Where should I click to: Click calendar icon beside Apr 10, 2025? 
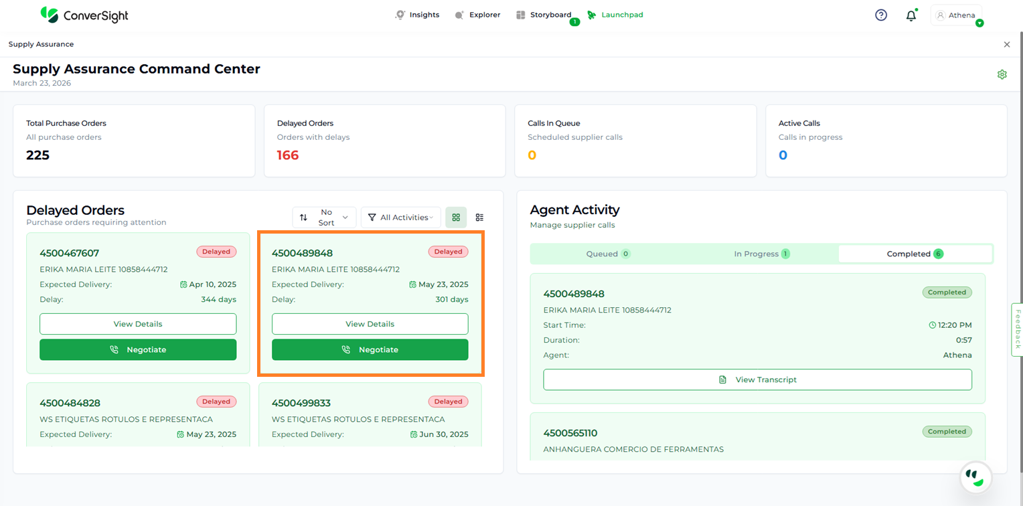click(183, 284)
